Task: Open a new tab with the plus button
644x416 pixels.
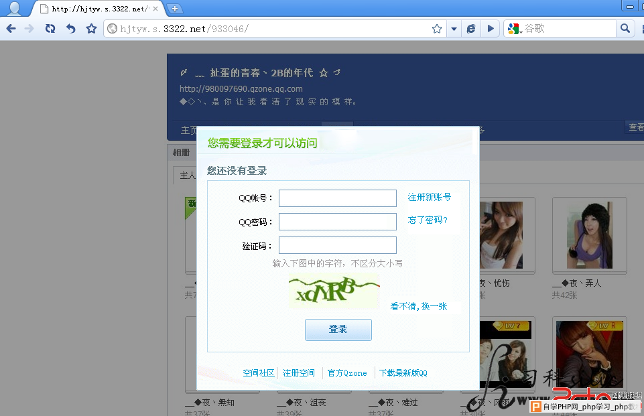Action: coord(175,9)
